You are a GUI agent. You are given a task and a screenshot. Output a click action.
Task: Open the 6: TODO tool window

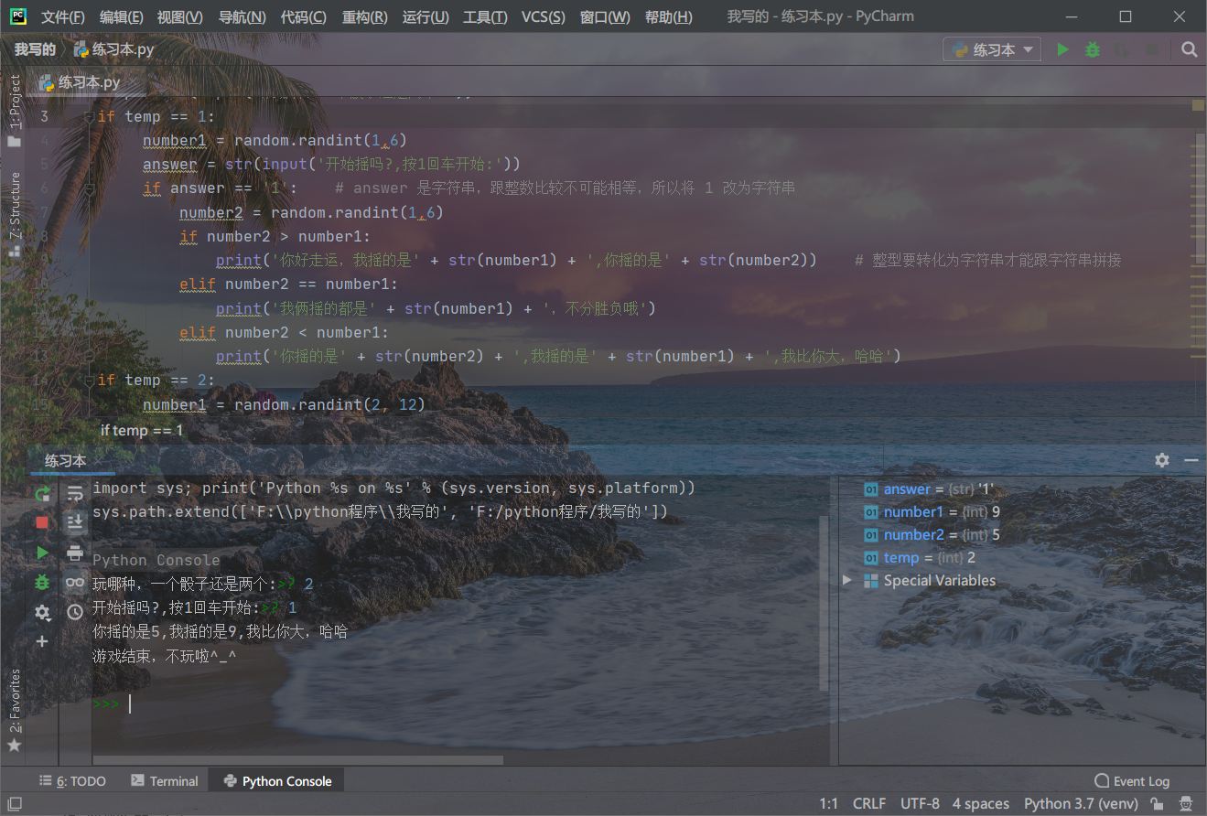(72, 781)
